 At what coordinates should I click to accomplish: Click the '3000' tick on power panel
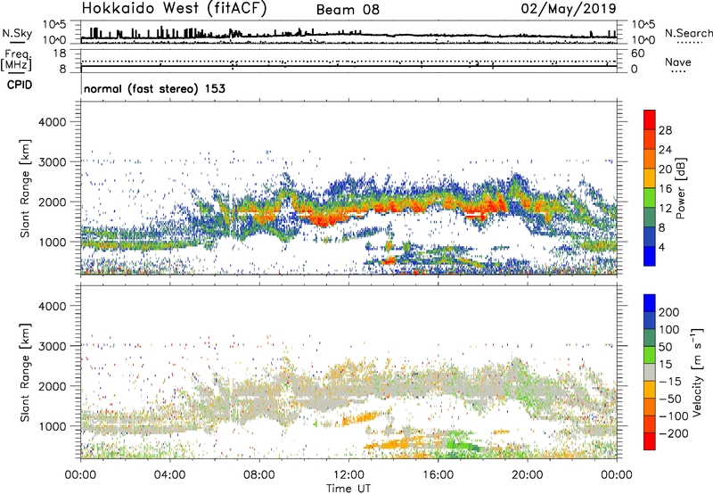[x=53, y=162]
